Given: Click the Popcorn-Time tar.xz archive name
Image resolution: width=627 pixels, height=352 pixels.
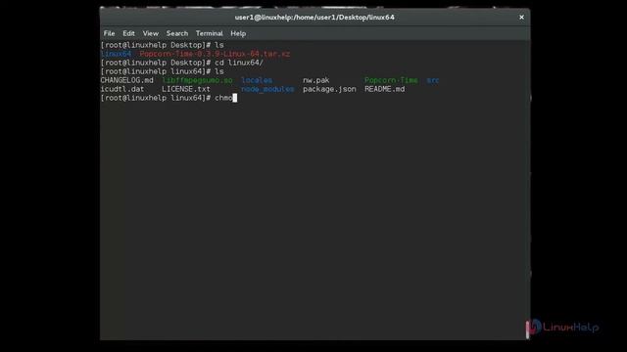Looking at the screenshot, I should coord(215,54).
